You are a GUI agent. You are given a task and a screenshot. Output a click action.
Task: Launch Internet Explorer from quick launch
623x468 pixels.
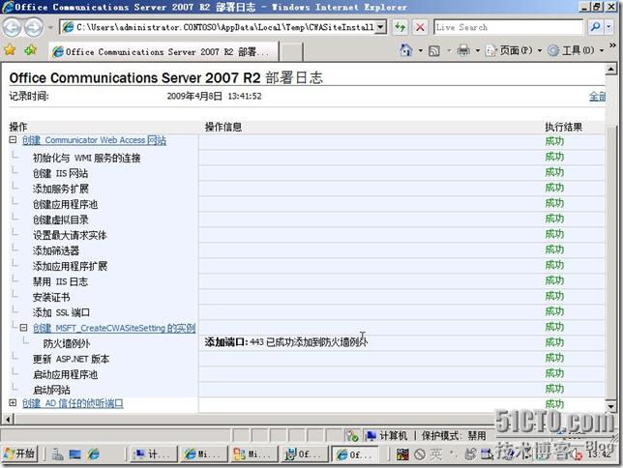pos(94,454)
